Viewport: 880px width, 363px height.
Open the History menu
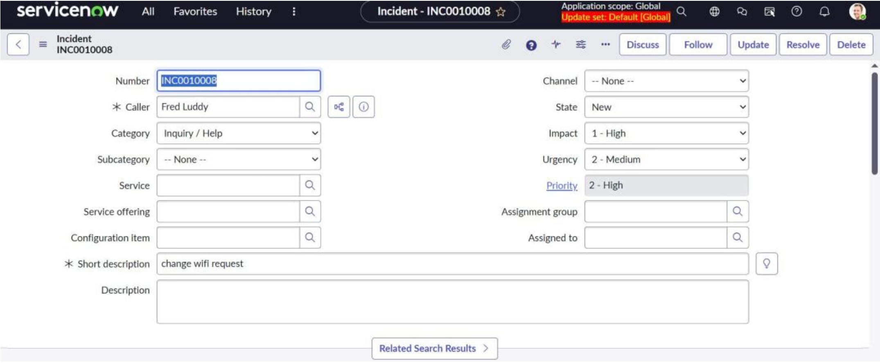pos(253,11)
